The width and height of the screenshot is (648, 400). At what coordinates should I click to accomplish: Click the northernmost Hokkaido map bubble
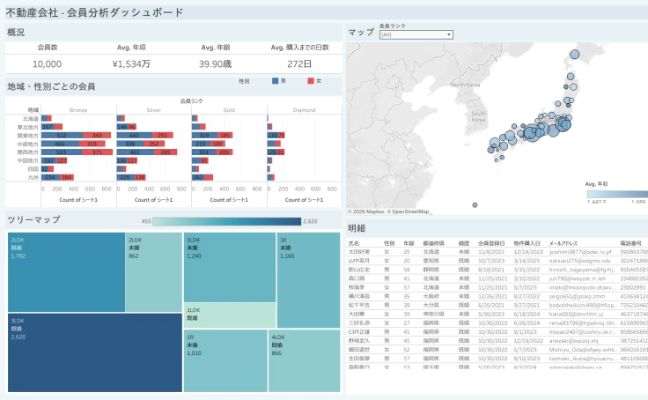click(x=574, y=55)
